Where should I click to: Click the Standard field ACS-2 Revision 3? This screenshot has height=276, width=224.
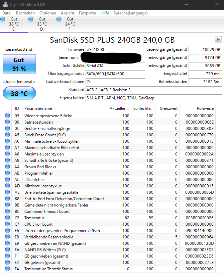154,90
